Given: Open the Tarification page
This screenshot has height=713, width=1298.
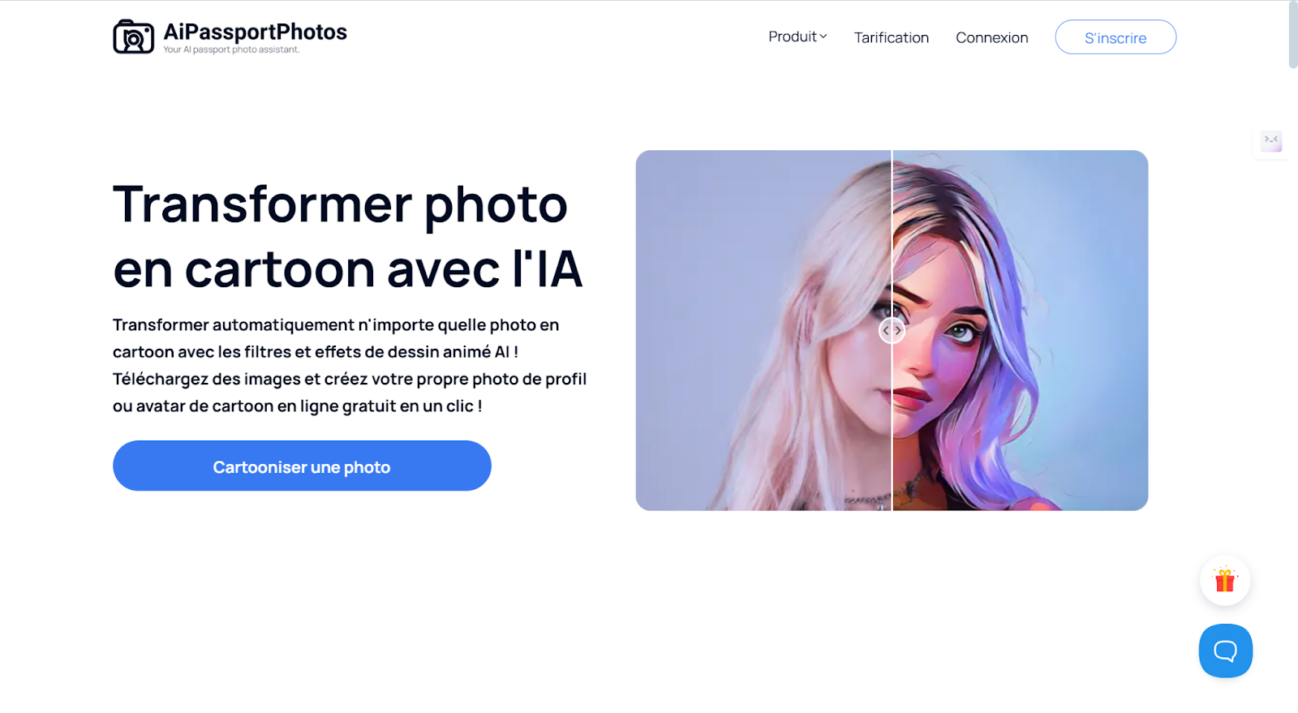Looking at the screenshot, I should tap(891, 37).
